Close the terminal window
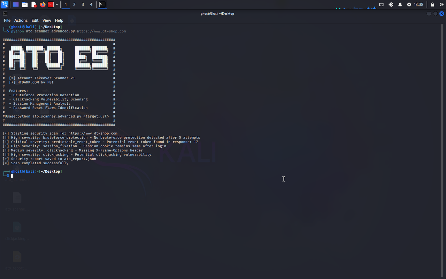The image size is (446, 279). pos(442,14)
